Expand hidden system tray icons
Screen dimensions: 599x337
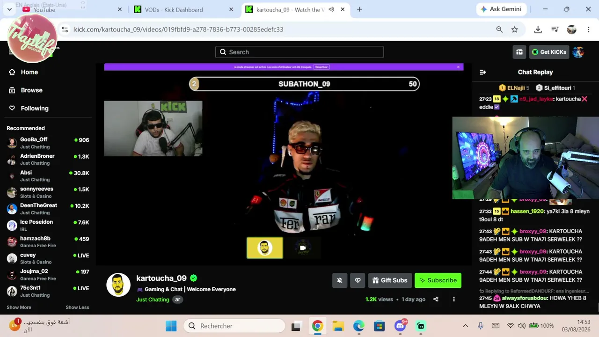(x=465, y=326)
